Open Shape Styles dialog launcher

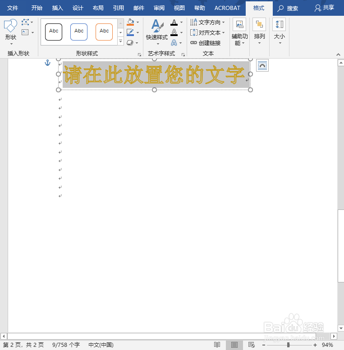click(x=139, y=55)
